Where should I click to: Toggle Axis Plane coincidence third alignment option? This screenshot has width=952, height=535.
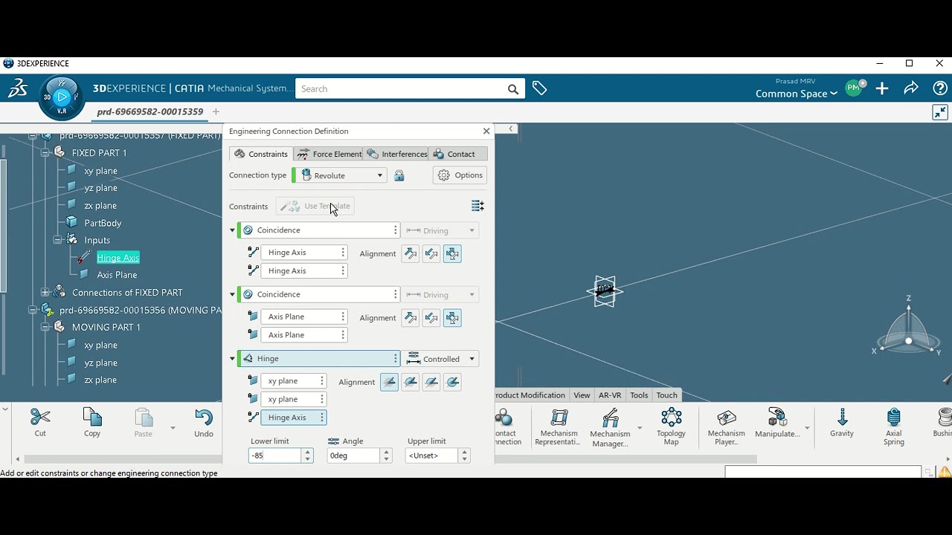tap(452, 318)
